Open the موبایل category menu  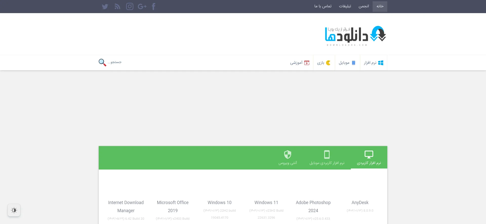click(x=347, y=63)
